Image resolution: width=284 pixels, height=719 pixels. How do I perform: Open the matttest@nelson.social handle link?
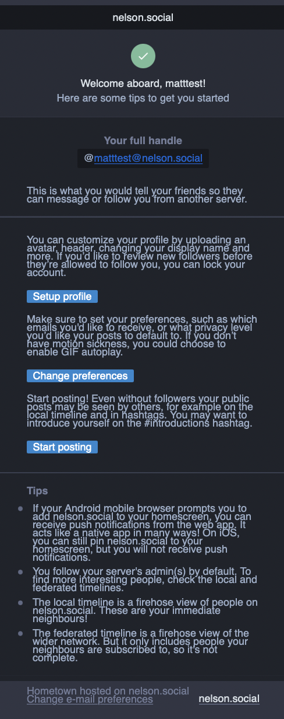point(148,158)
